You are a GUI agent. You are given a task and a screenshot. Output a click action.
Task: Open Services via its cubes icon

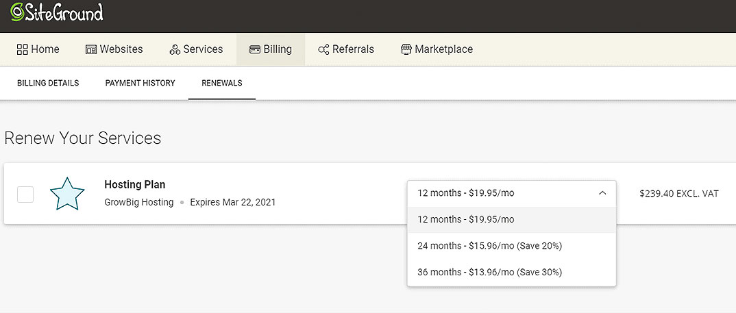click(x=175, y=49)
